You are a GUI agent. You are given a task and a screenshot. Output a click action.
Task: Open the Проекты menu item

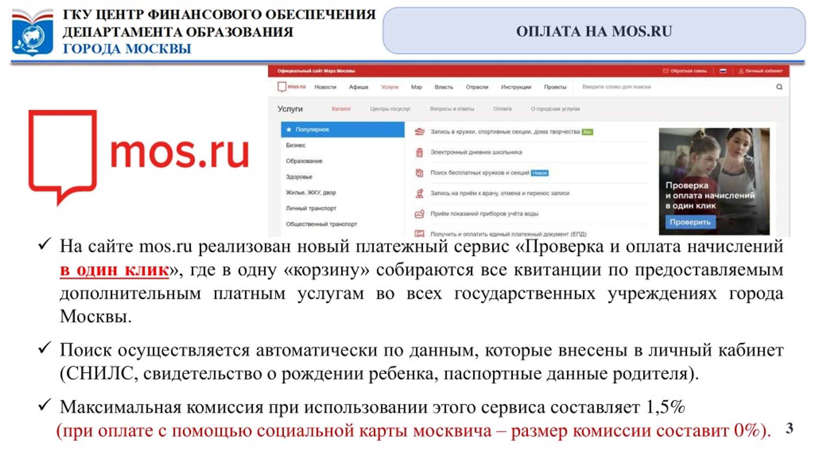[x=555, y=87]
